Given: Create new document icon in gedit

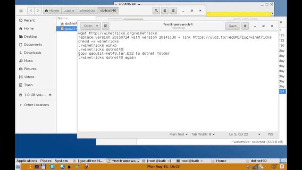Looking at the screenshot, I should coord(106,26).
